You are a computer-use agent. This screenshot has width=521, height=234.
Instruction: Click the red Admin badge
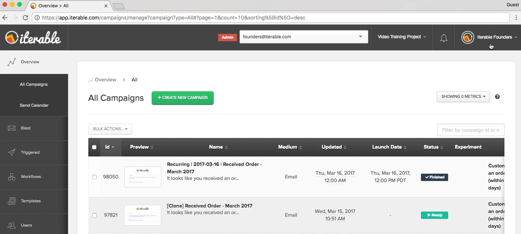pos(227,37)
